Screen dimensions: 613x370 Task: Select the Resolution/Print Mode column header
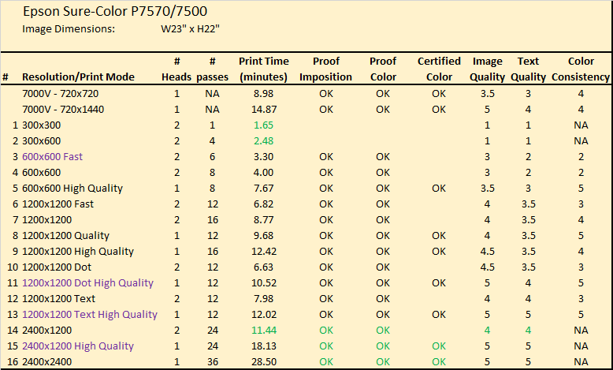tap(78, 77)
